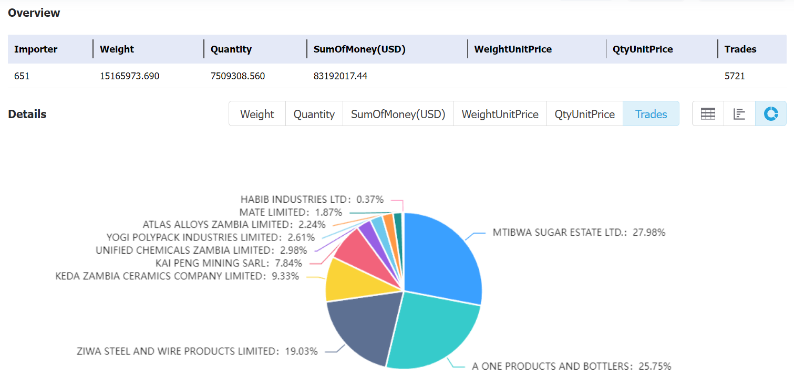
Task: Switch to the WeightUnitPrice tab
Action: point(500,114)
